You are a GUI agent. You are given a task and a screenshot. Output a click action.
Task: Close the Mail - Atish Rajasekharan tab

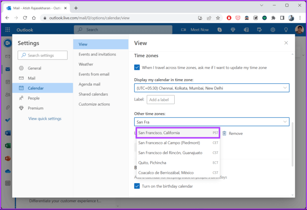[x=66, y=8]
